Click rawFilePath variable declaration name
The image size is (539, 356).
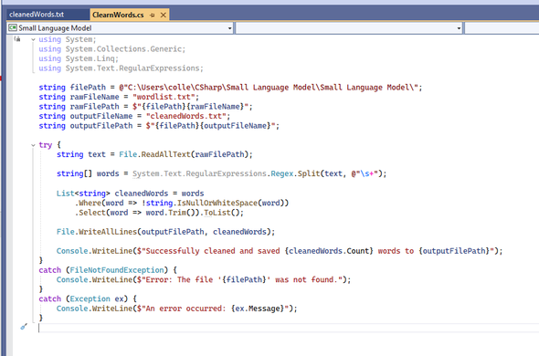[94, 107]
